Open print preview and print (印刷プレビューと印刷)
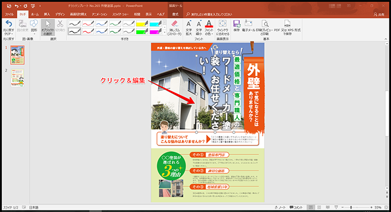The height and width of the screenshot is (212, 391). (265, 27)
